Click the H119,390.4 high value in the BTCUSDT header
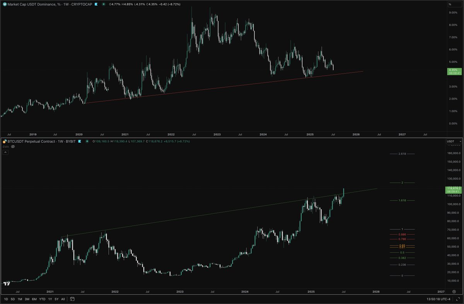The width and height of the screenshot is (464, 304). click(x=118, y=141)
